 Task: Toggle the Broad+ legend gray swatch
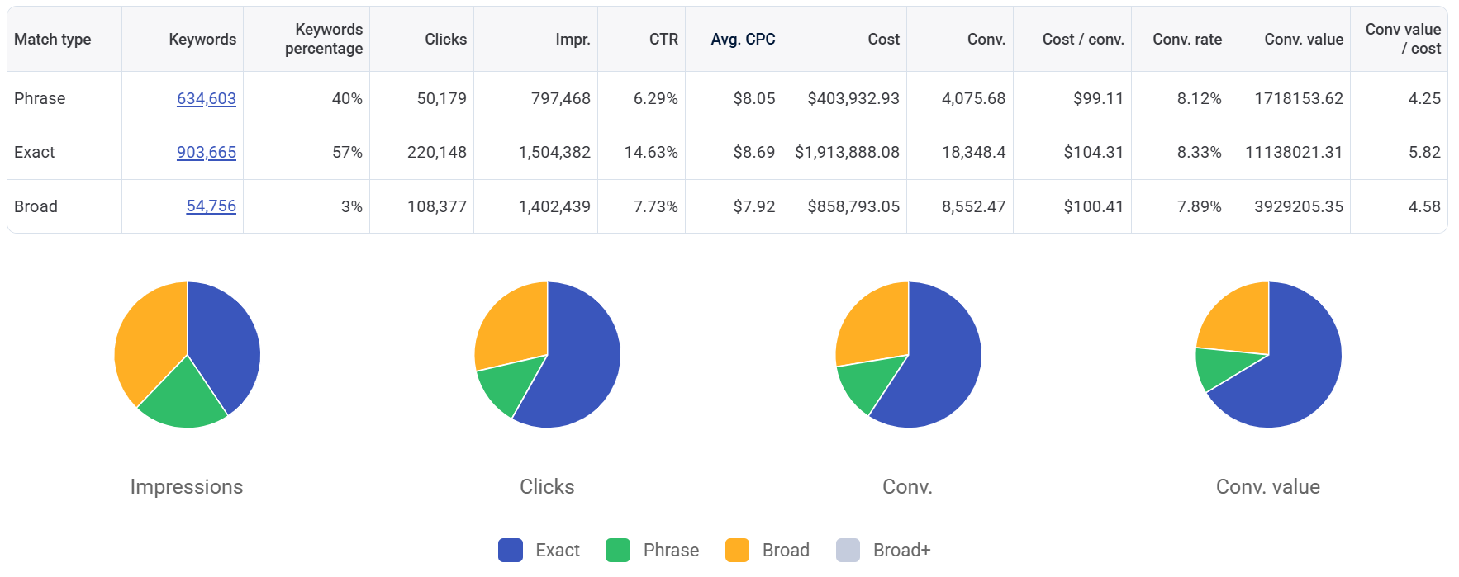pyautogui.click(x=848, y=551)
